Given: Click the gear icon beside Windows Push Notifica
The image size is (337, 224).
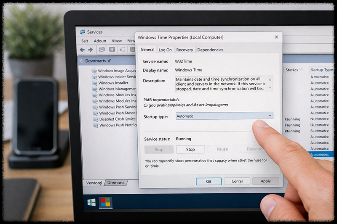Looking at the screenshot, I should click(96, 125).
